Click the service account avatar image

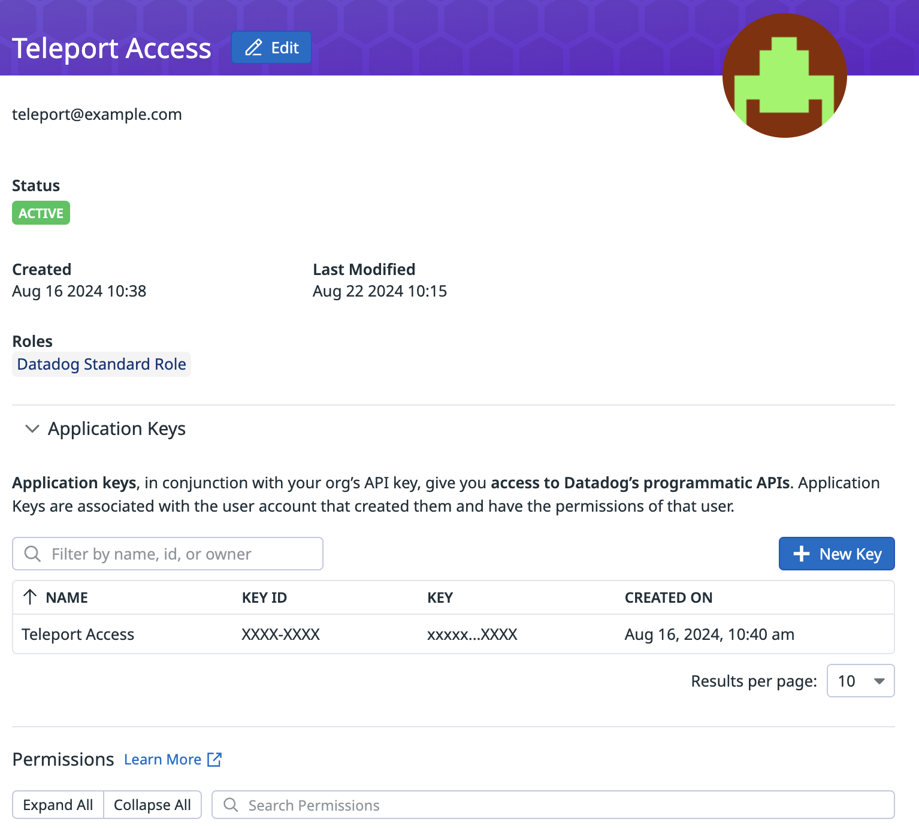coord(784,74)
